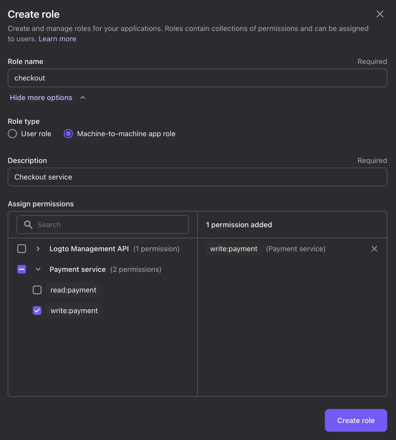This screenshot has height=440, width=396.
Task: Click the magnifier search icon
Action: point(28,225)
